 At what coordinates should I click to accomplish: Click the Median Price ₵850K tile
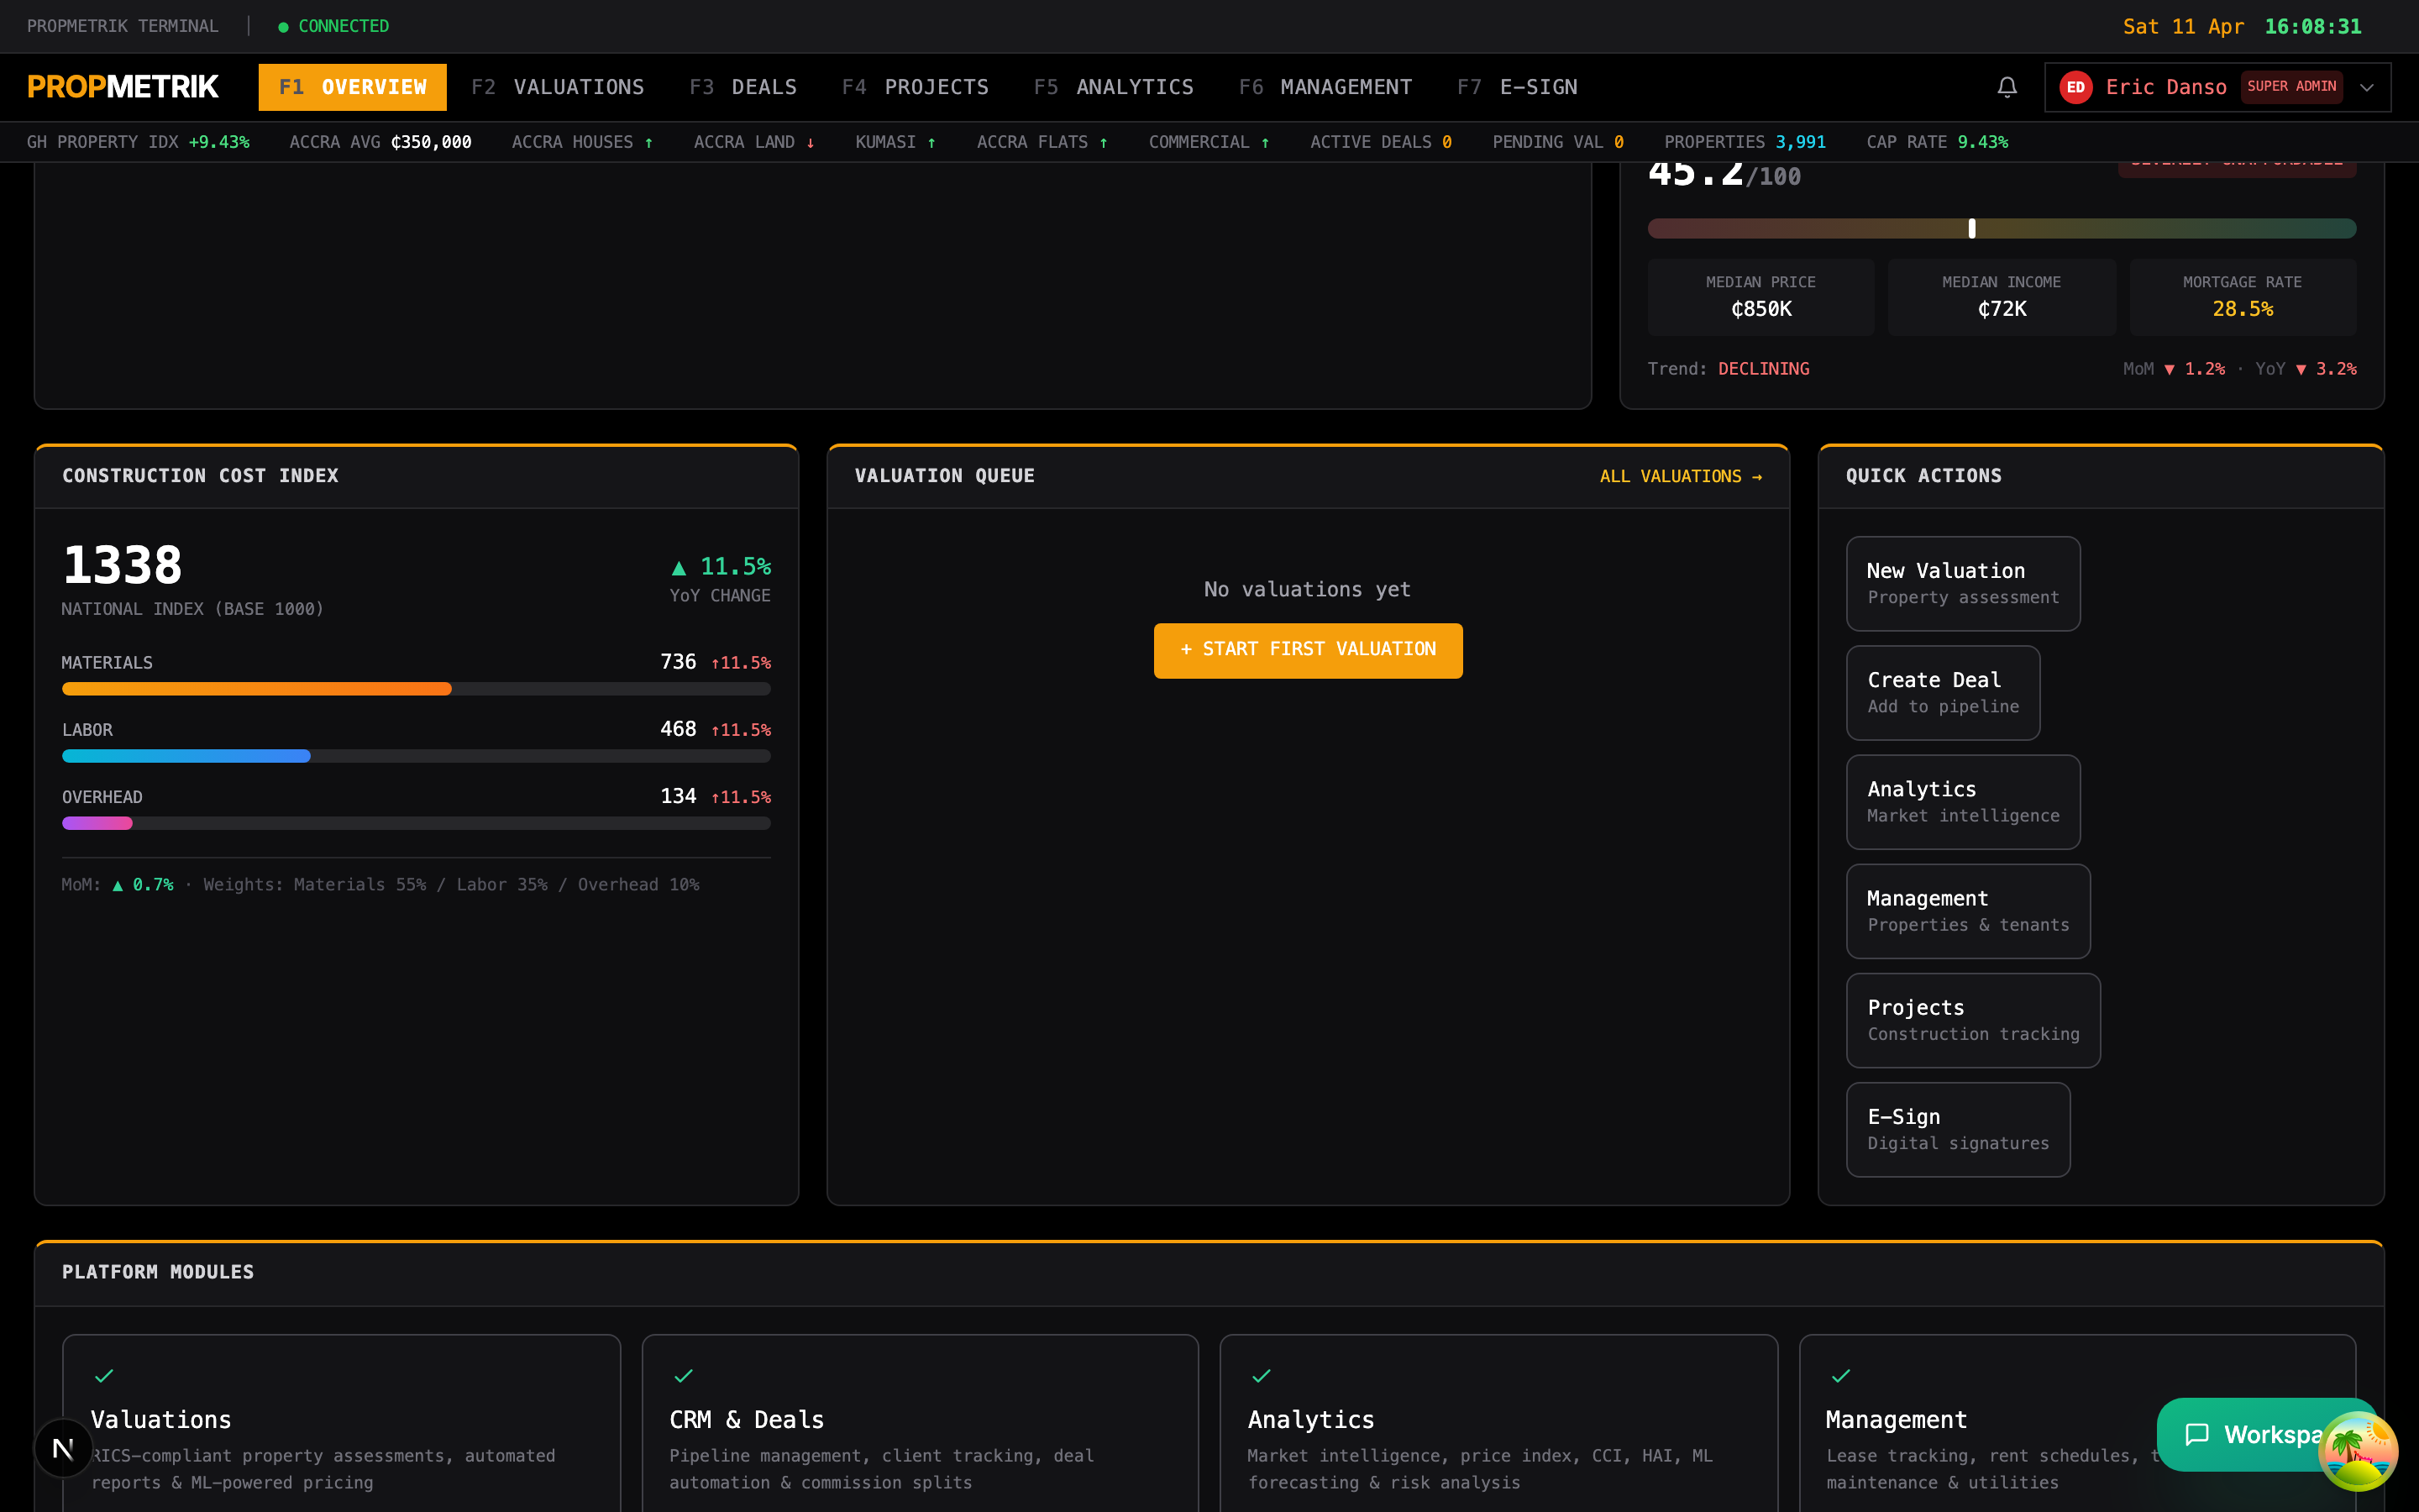[1760, 297]
